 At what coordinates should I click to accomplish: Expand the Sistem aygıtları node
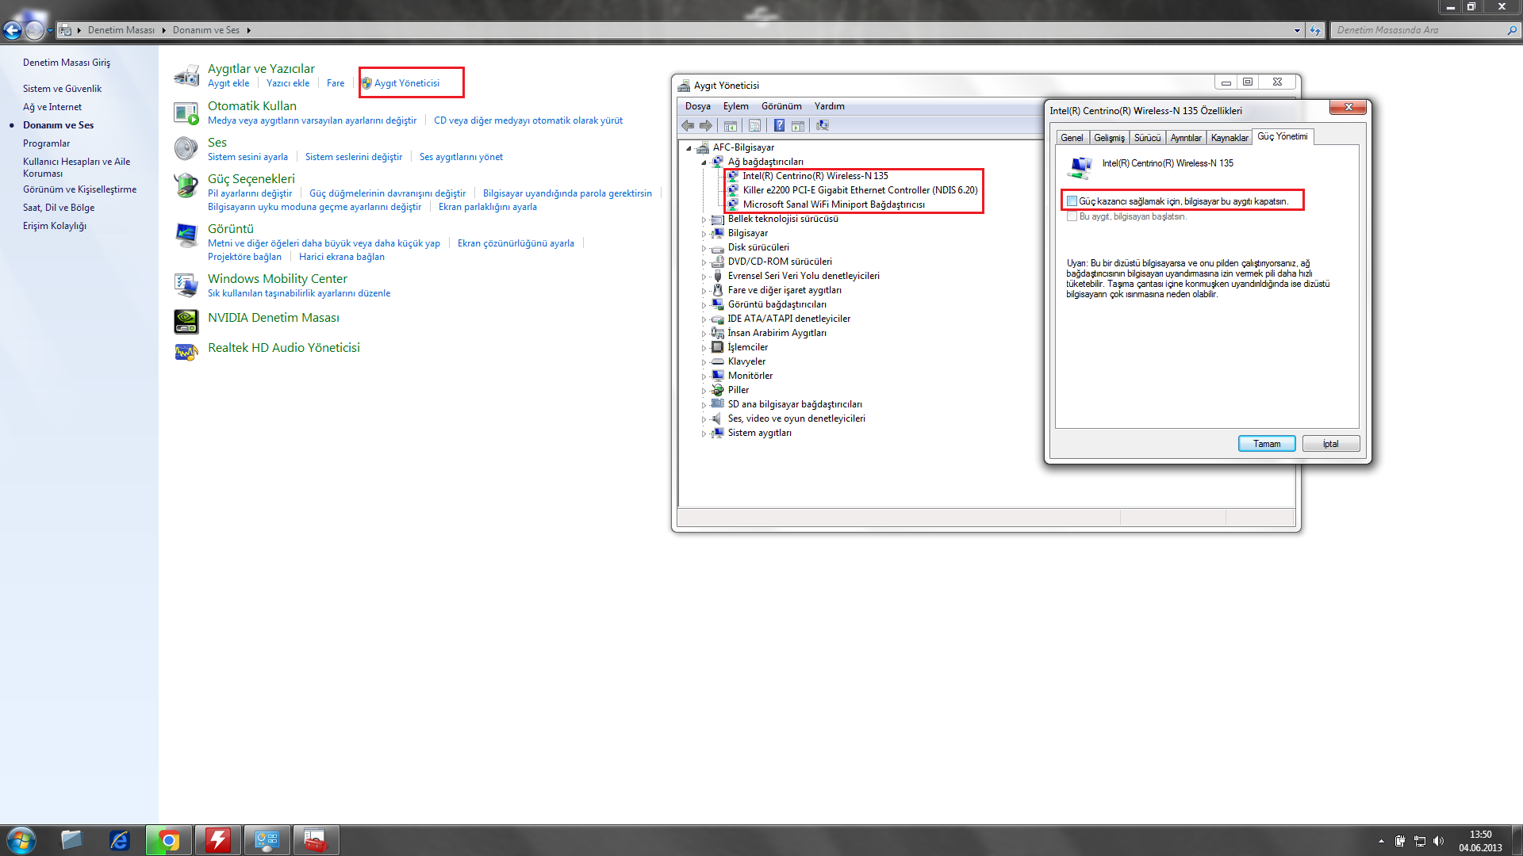point(704,434)
